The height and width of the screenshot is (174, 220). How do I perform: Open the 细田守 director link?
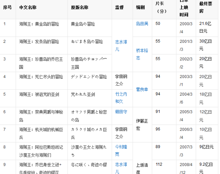pyautogui.click(x=121, y=112)
